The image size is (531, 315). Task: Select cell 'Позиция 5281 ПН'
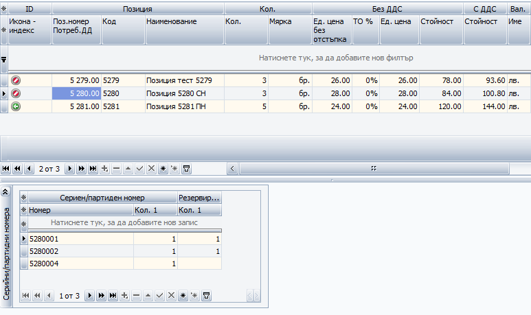[185, 106]
